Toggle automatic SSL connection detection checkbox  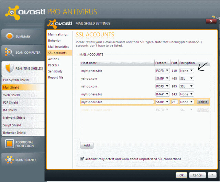82,159
